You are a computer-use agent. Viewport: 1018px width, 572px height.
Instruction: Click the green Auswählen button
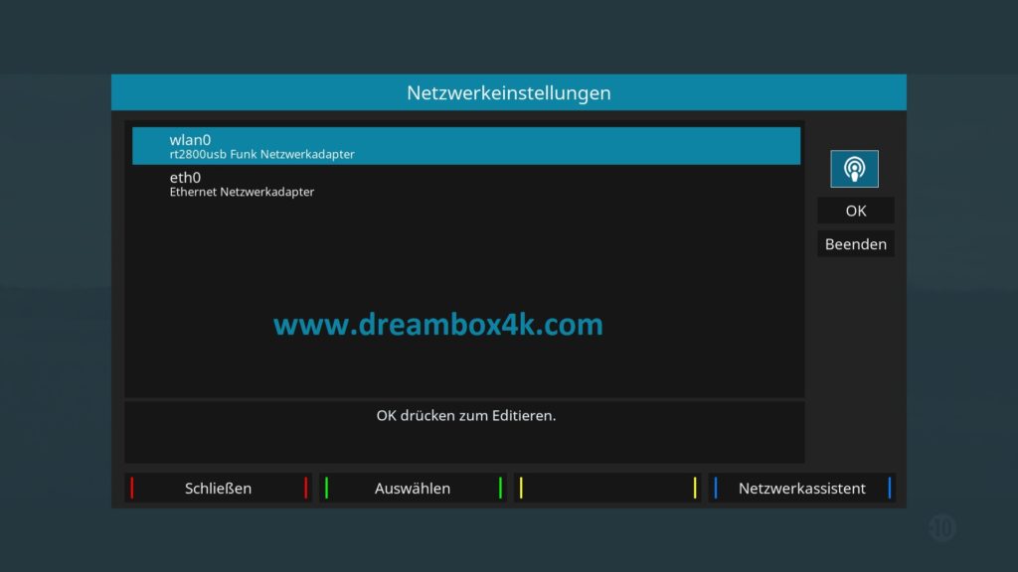pyautogui.click(x=413, y=488)
